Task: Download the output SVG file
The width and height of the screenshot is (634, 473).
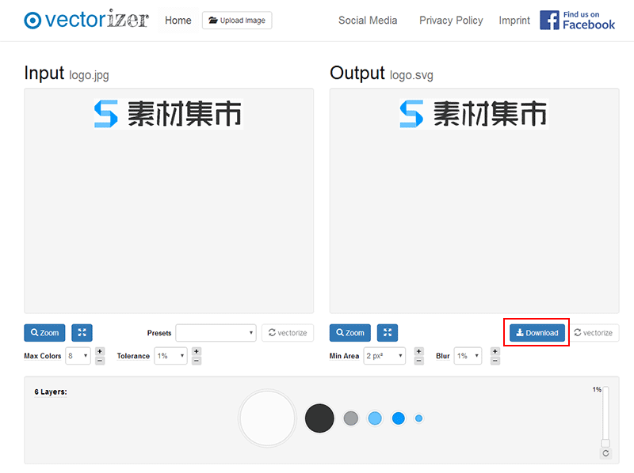Action: pos(537,333)
